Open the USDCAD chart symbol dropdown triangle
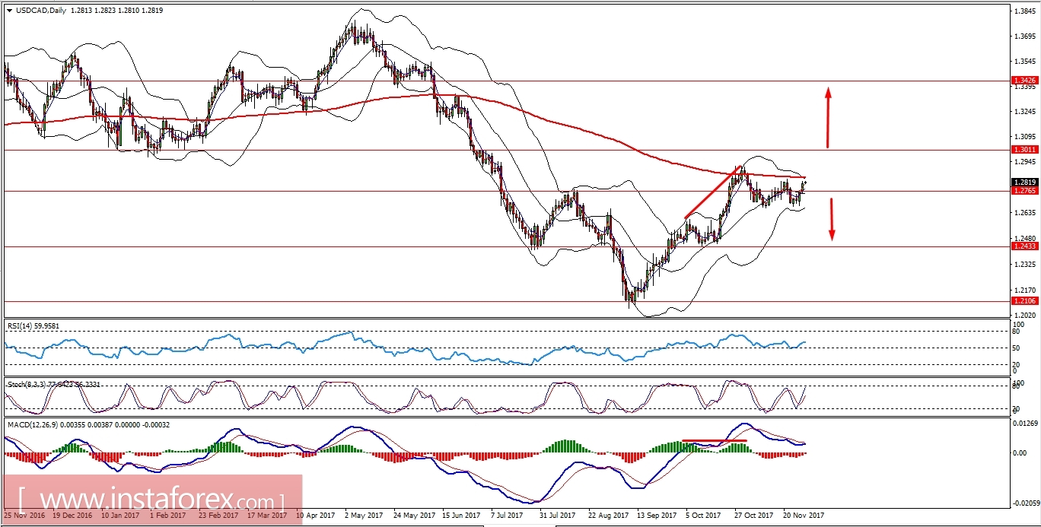 pos(11,11)
